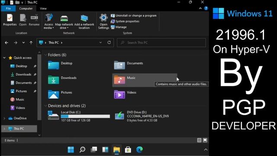Select Music in the sidebar

tap(20, 99)
